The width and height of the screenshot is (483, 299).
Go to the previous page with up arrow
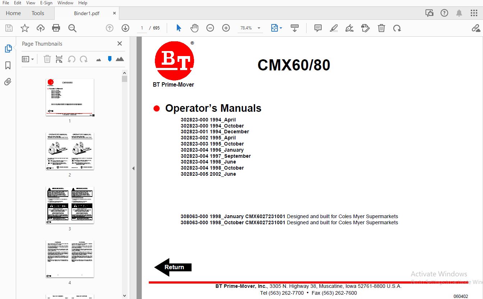pyautogui.click(x=110, y=28)
